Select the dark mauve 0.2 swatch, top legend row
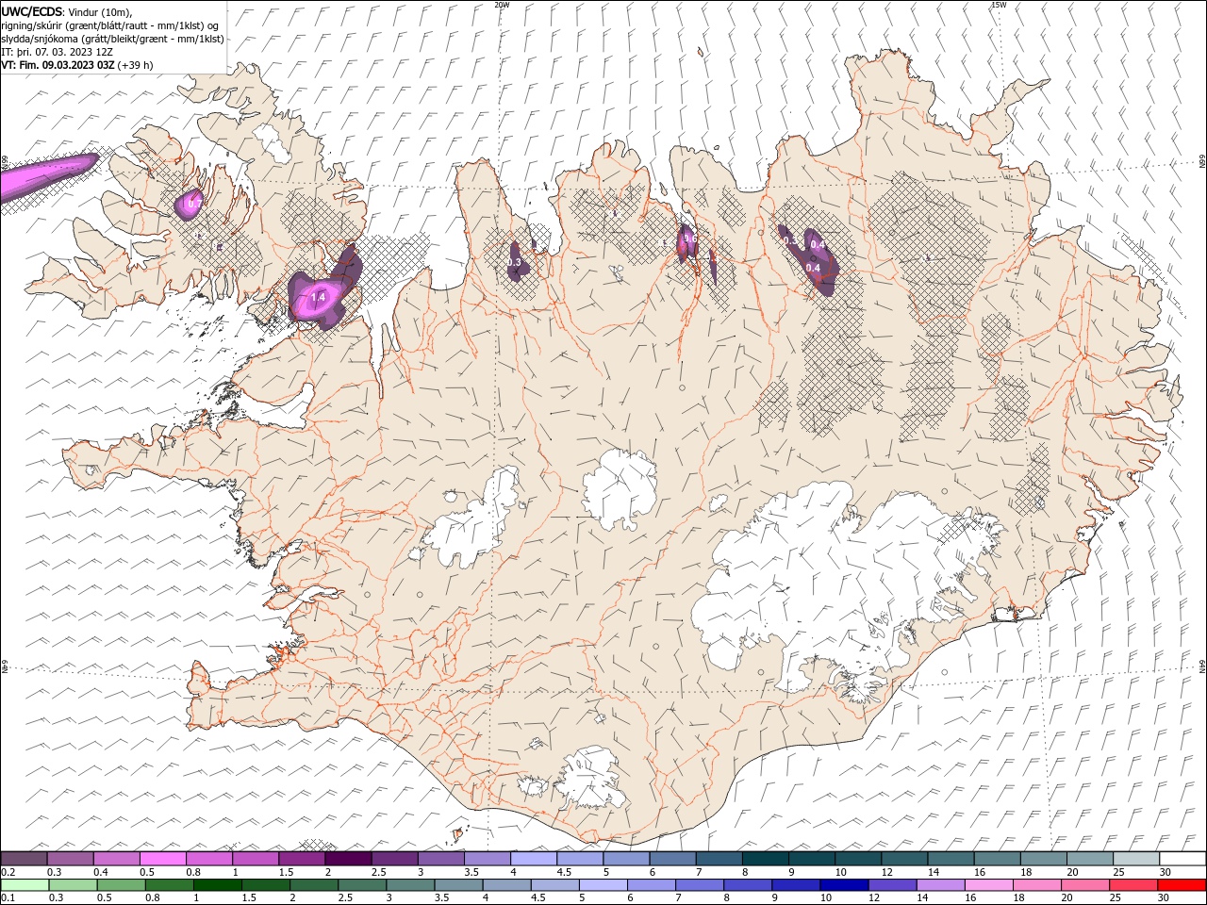This screenshot has height=905, width=1207. click(24, 859)
